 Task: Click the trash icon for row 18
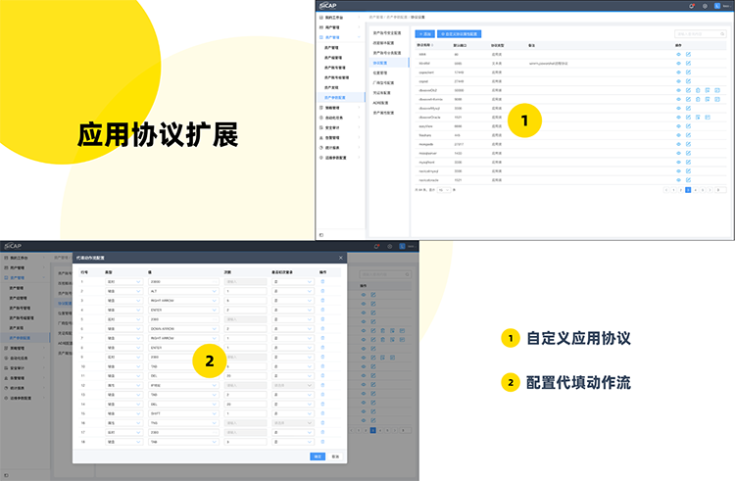(322, 442)
